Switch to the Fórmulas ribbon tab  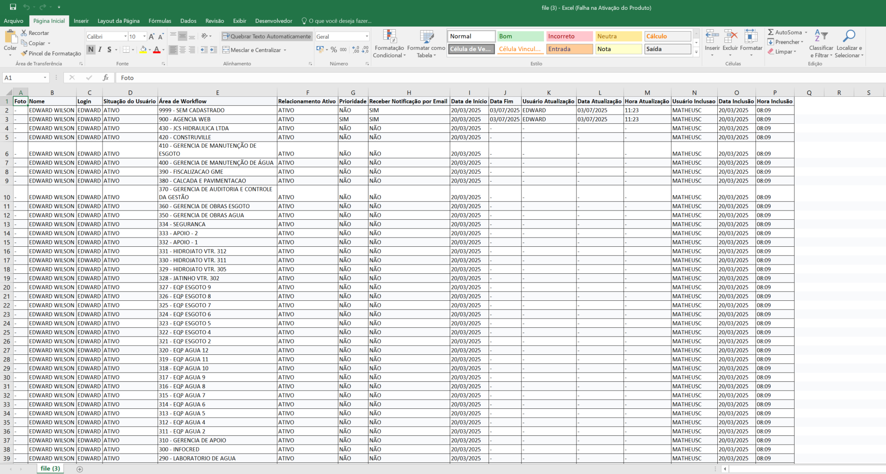[x=160, y=21]
